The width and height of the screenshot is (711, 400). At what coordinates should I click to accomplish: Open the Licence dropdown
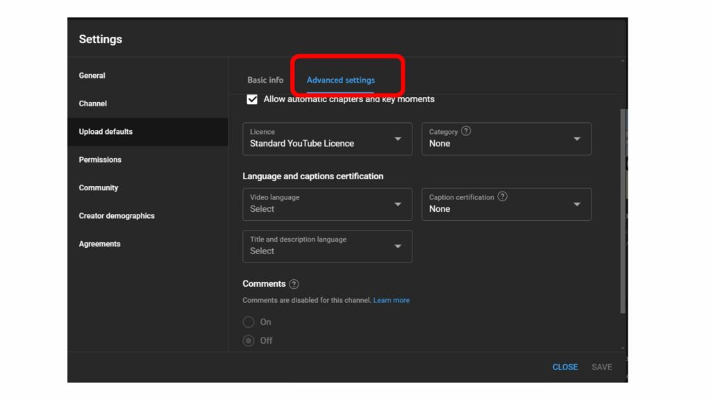coord(327,139)
